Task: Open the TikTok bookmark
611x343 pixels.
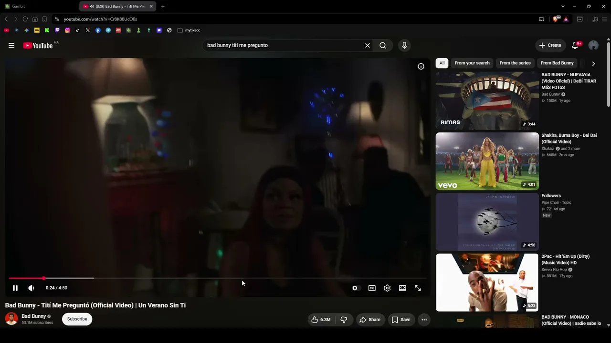Action: (77, 30)
